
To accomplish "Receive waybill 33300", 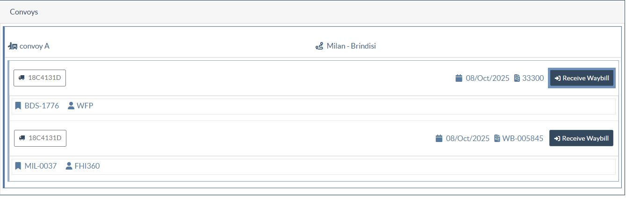I will (x=582, y=78).
